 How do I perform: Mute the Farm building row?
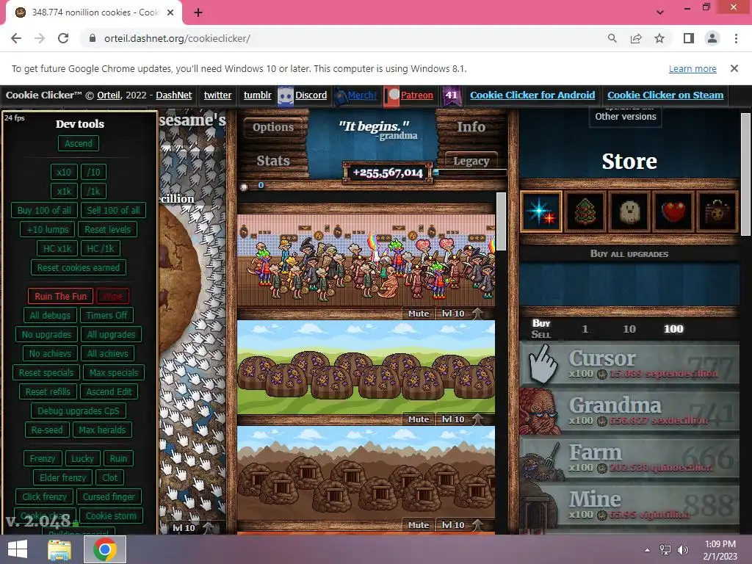tap(418, 419)
